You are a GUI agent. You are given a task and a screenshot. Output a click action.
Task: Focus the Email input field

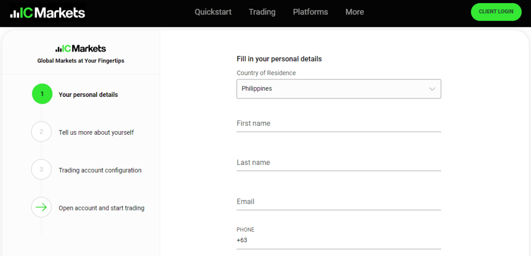tap(339, 202)
